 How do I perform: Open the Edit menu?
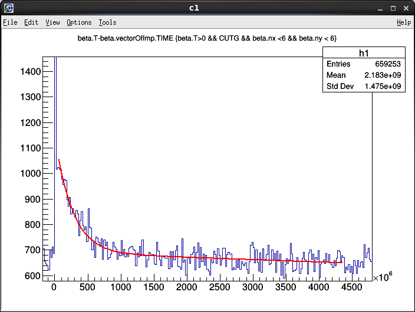tap(31, 22)
